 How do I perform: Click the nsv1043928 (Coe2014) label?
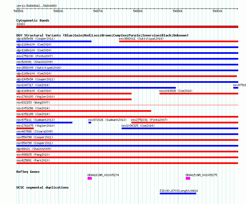tap(176, 91)
